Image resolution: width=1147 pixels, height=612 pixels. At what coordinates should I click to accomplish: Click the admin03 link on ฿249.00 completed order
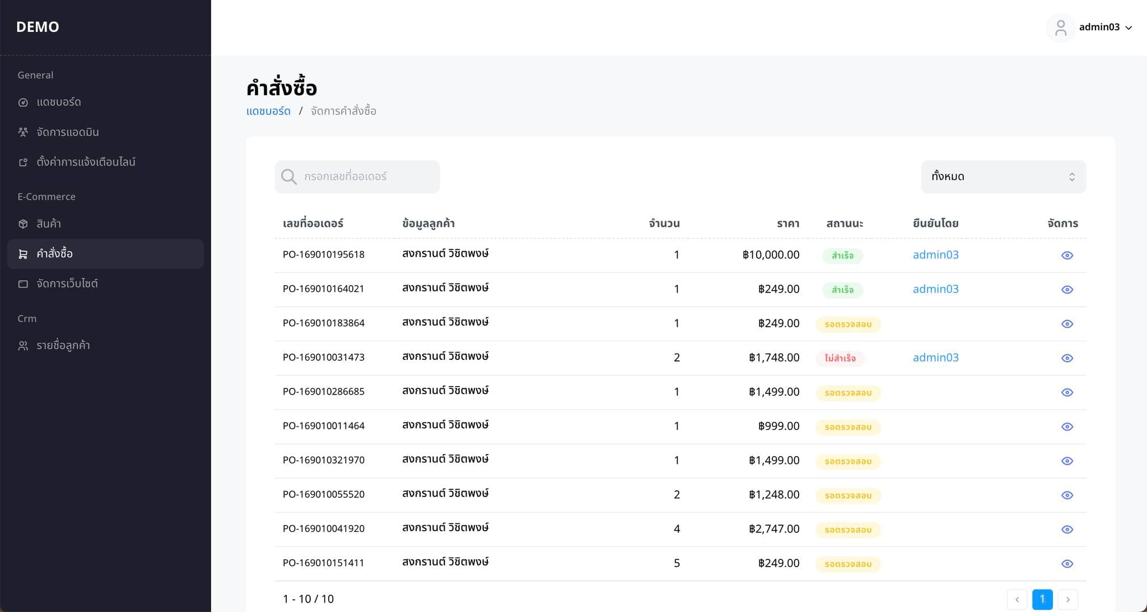click(935, 289)
